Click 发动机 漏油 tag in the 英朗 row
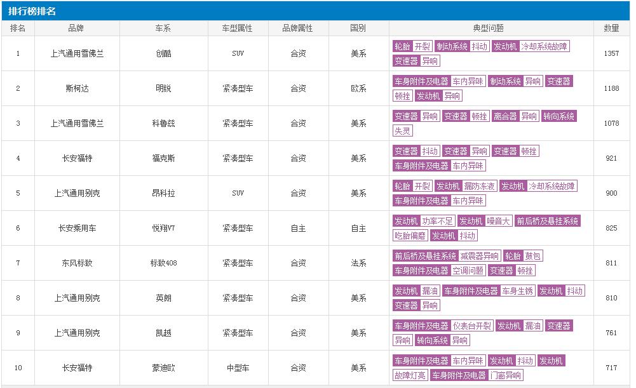The image size is (636, 388). 416,290
